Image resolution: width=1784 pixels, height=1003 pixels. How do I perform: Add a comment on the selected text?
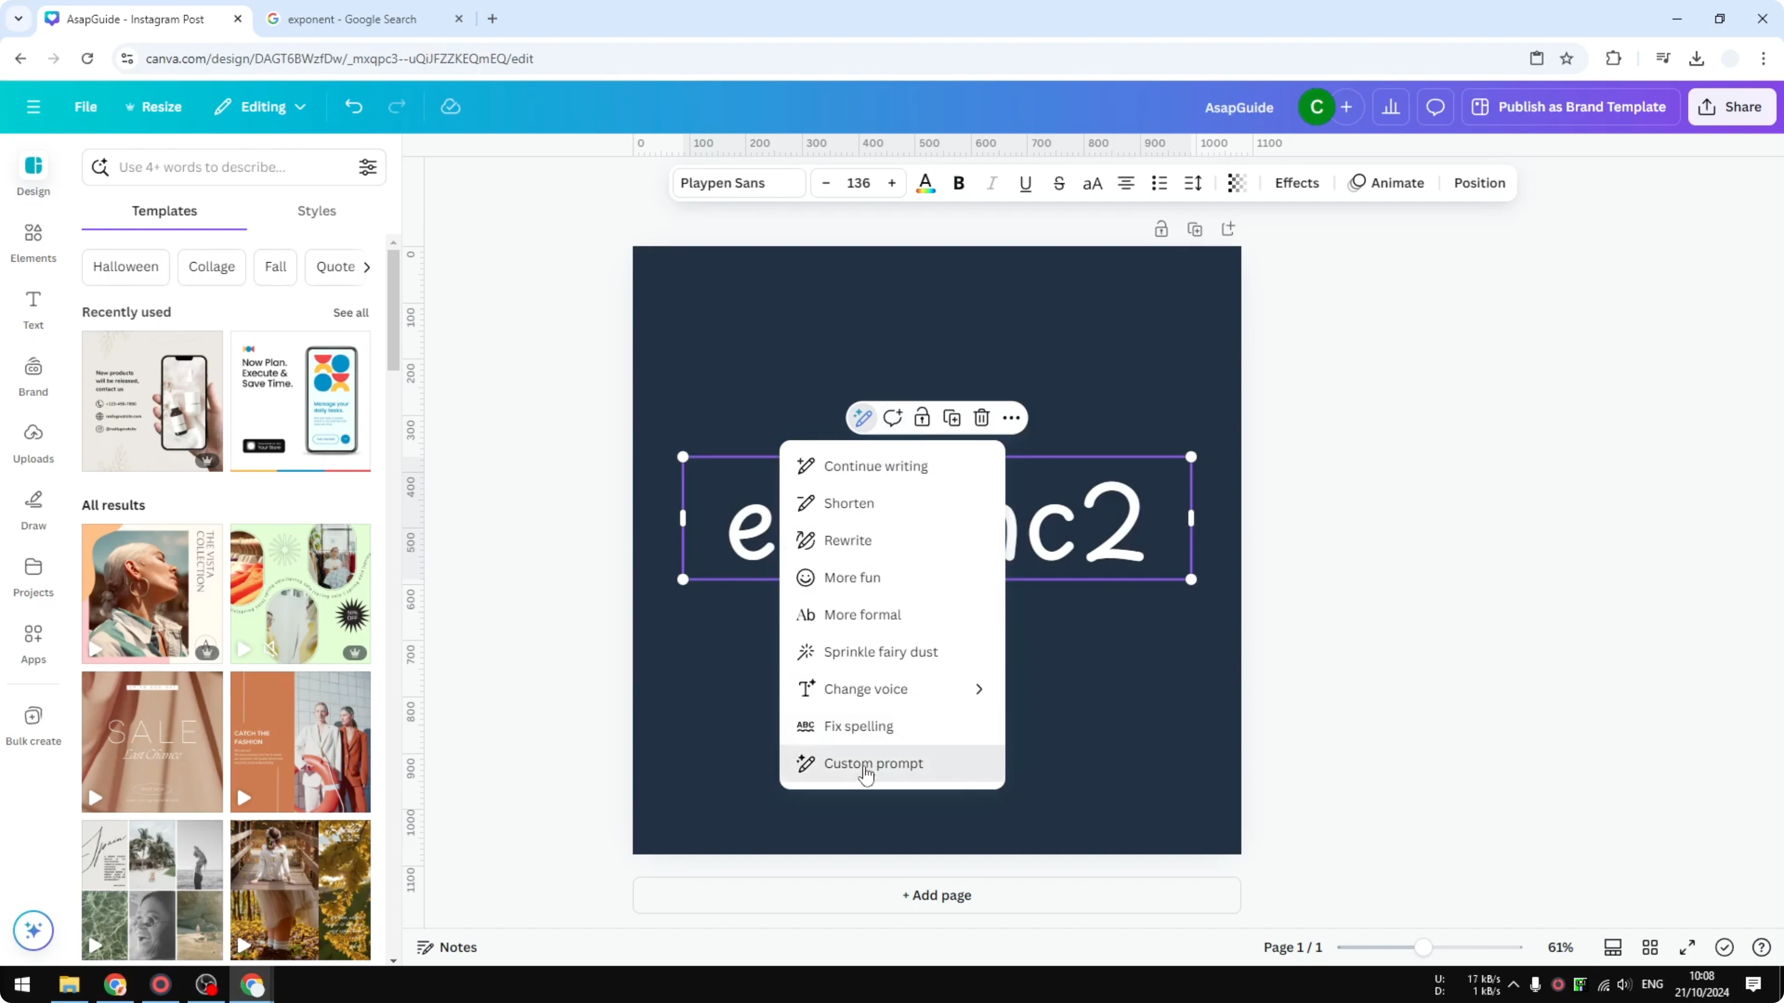pos(892,417)
